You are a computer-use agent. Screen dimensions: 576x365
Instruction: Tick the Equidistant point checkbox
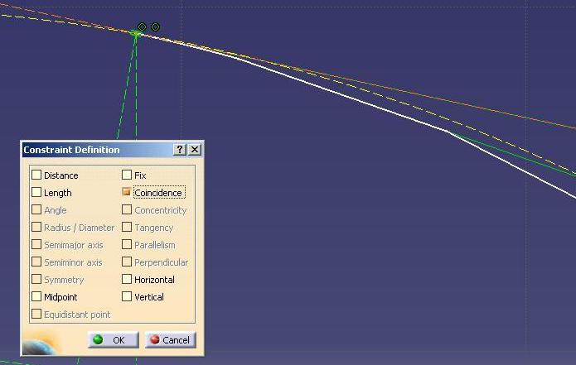click(36, 314)
